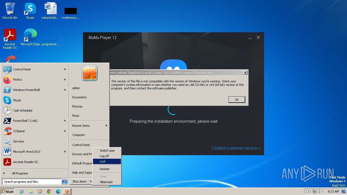
Task: Expand Windows PowerShell jump list arrow
Action: [x=65, y=90]
